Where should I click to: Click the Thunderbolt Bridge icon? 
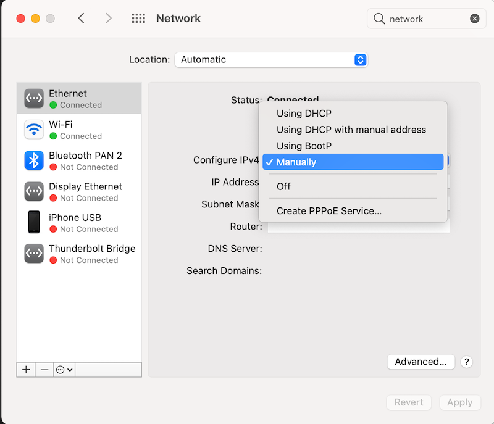[x=34, y=254]
